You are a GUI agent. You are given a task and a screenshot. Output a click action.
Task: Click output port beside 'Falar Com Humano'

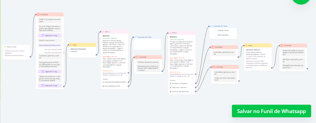click(196, 87)
